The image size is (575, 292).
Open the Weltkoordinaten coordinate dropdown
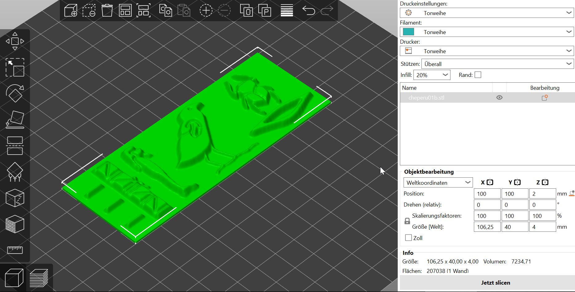point(438,183)
